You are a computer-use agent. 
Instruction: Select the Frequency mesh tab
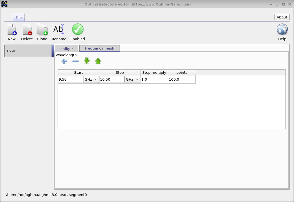99,48
